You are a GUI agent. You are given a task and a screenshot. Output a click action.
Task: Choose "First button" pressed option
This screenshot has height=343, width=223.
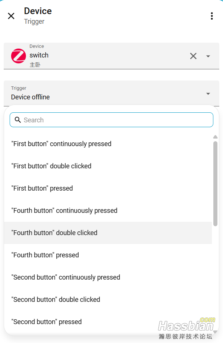point(108,188)
